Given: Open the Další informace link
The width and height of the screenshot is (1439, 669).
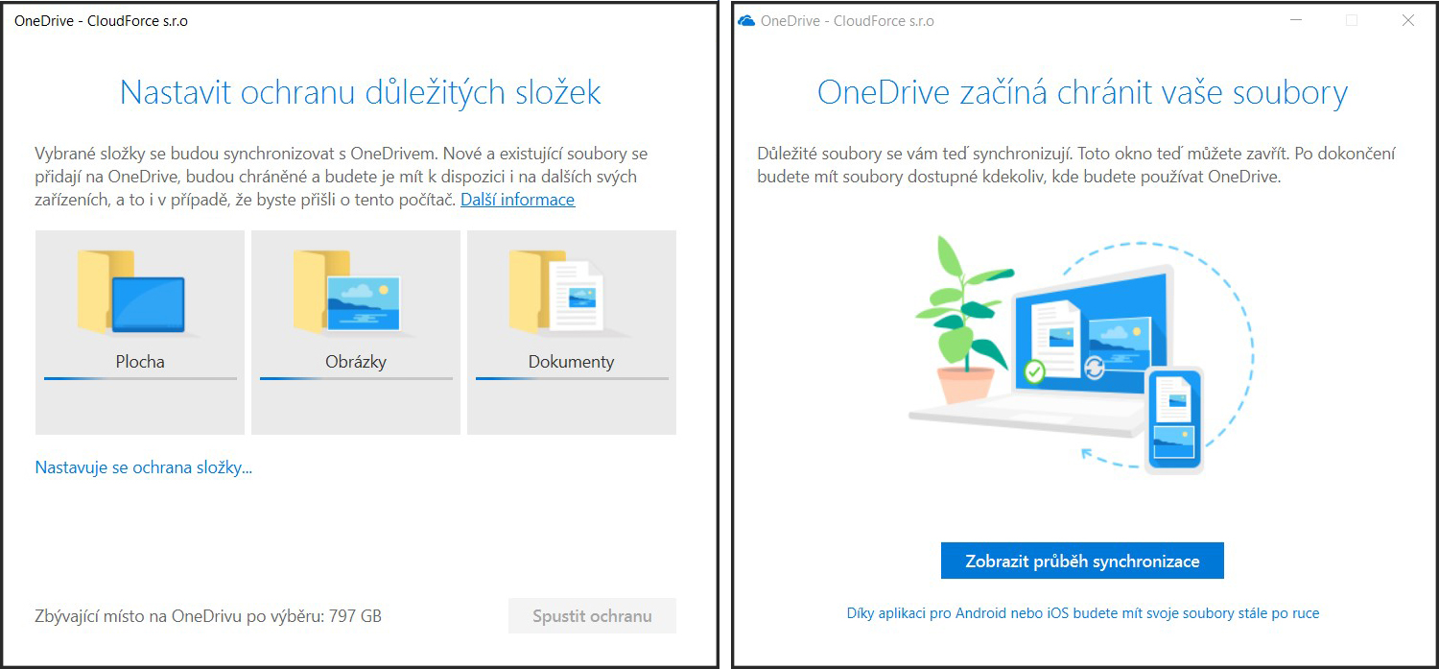Looking at the screenshot, I should pyautogui.click(x=518, y=200).
